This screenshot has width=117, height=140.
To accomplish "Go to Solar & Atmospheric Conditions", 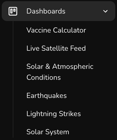I will 60,72.
